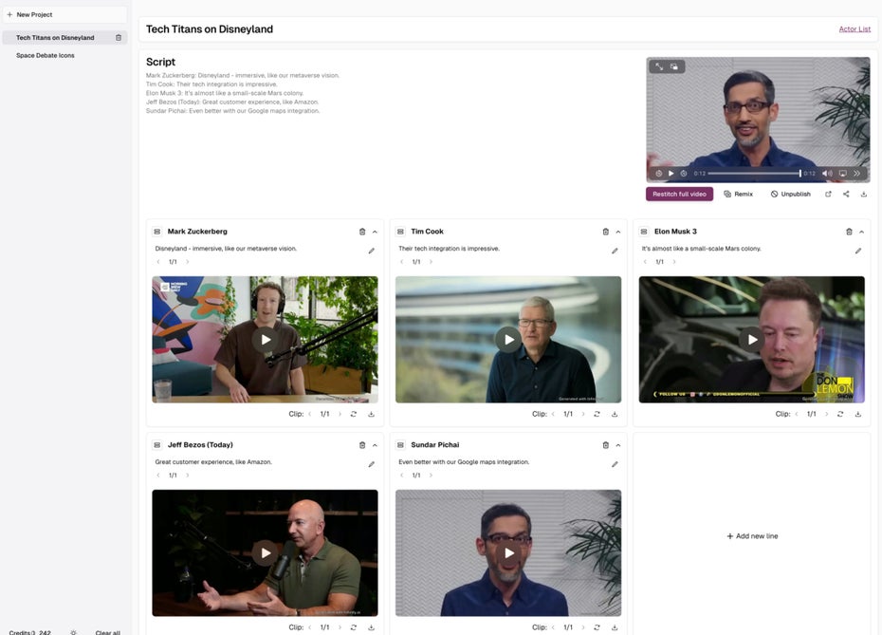Click Restitch full video button

(679, 194)
